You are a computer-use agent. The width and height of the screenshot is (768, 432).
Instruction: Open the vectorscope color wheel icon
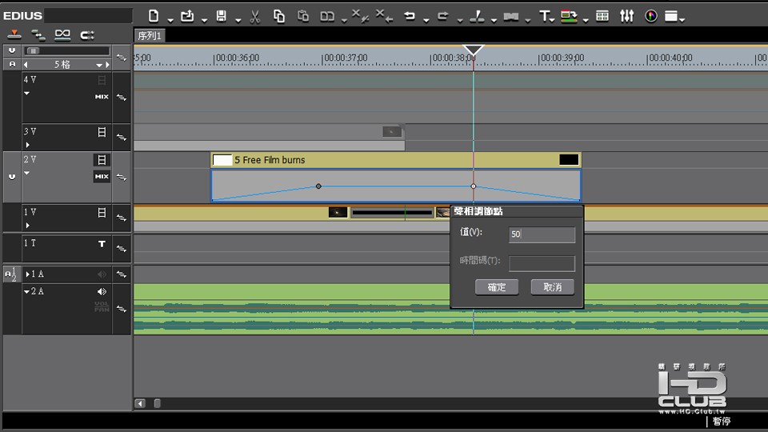tap(651, 16)
